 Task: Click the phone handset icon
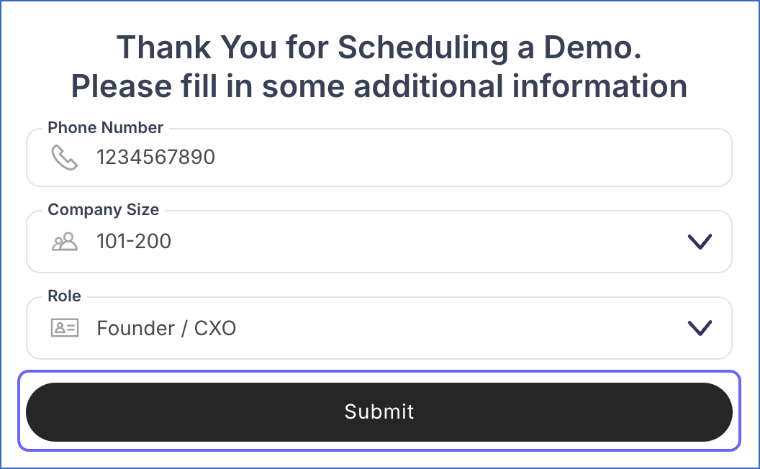click(x=65, y=158)
